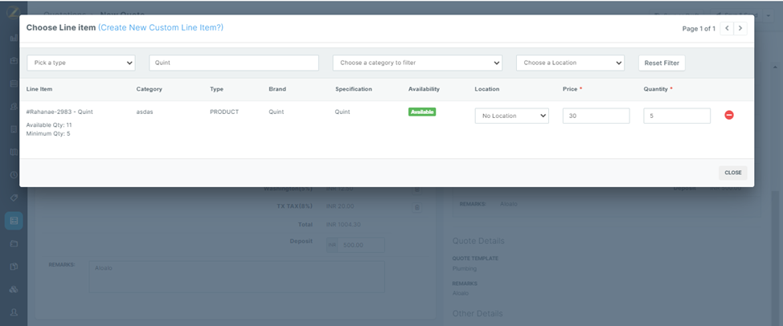
Task: Select the highlighted quotations icon in sidebar
Action: tap(14, 220)
